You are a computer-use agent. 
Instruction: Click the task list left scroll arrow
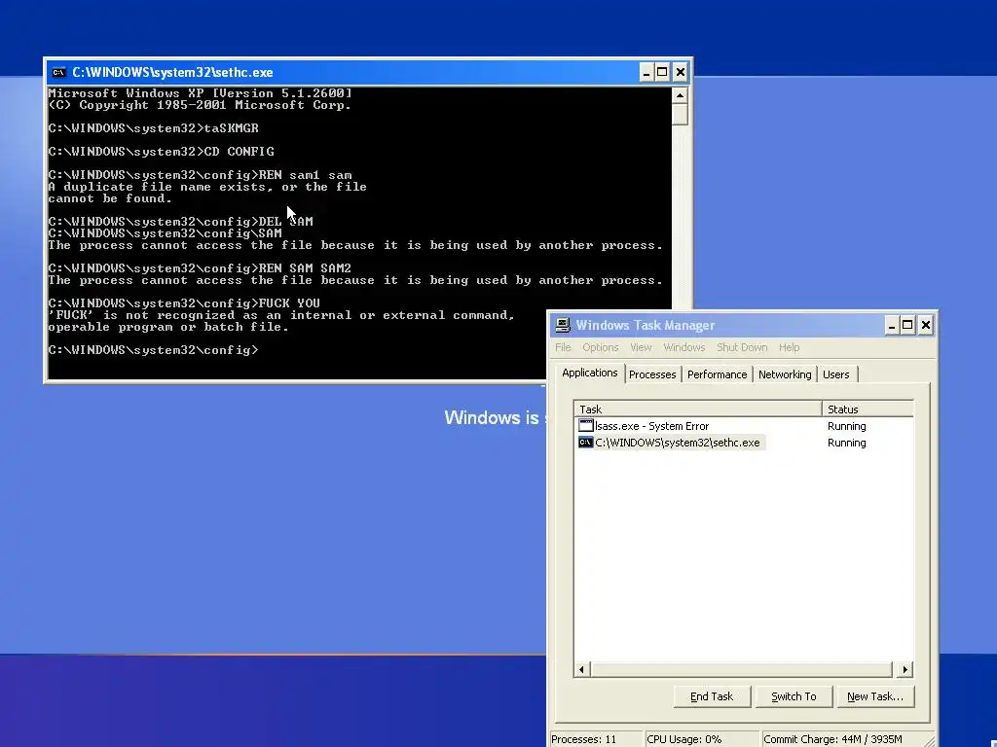(582, 669)
